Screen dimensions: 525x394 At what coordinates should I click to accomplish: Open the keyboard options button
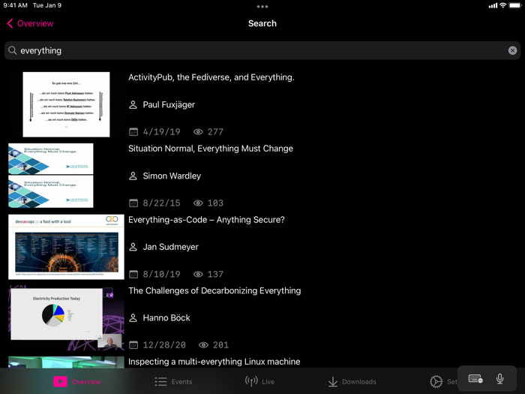click(x=475, y=379)
